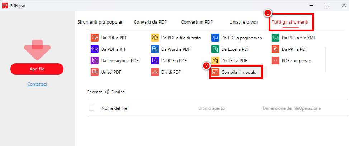The image size is (349, 146).
Task: Open the PDF compresso icon
Action: tap(275, 60)
